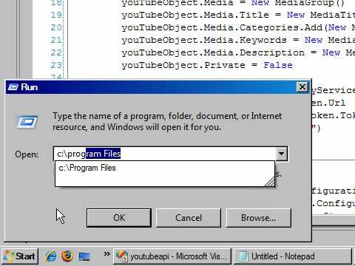Launch Firefox from Quick Launch
This screenshot has width=355, height=266.
pos(67,256)
